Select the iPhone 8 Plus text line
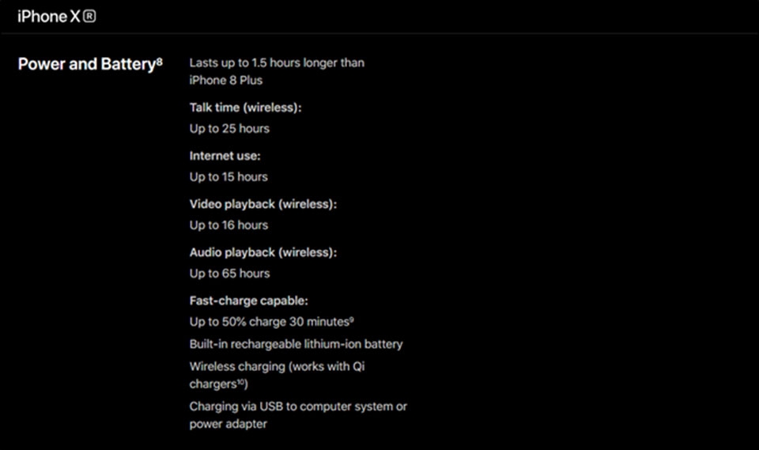759x450 pixels. click(x=226, y=81)
